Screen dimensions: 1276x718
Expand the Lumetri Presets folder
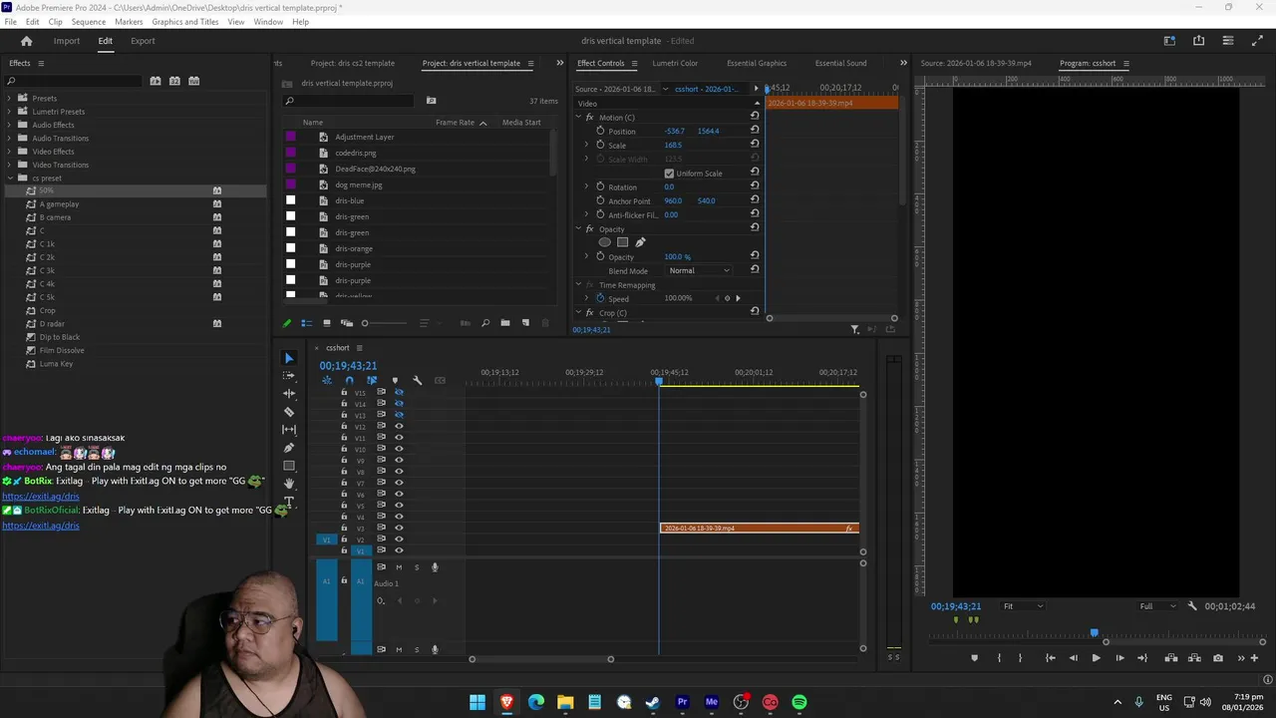pyautogui.click(x=9, y=112)
